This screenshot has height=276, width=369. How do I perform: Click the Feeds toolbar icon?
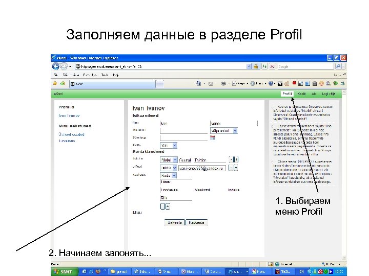[211, 83]
